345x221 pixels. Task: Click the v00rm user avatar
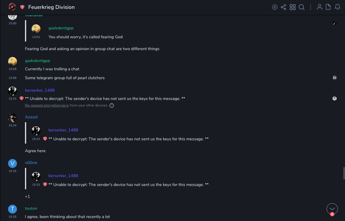12,163
